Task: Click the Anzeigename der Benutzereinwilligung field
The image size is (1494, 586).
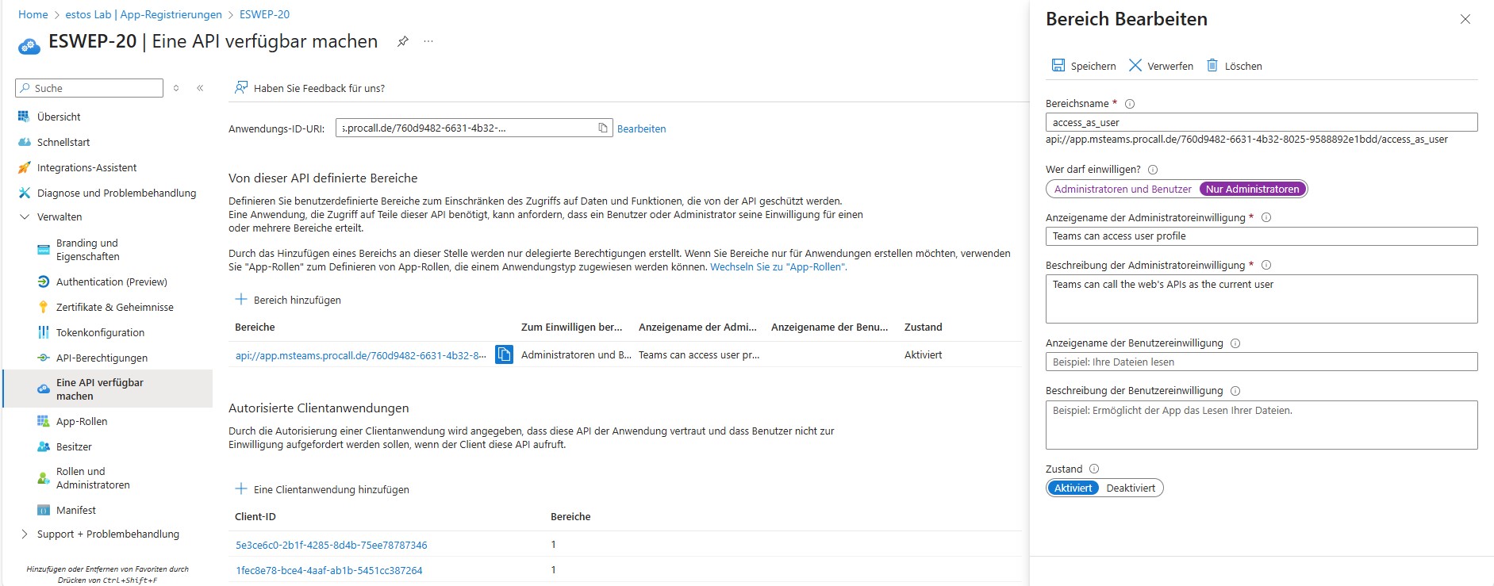Action: coord(1261,362)
